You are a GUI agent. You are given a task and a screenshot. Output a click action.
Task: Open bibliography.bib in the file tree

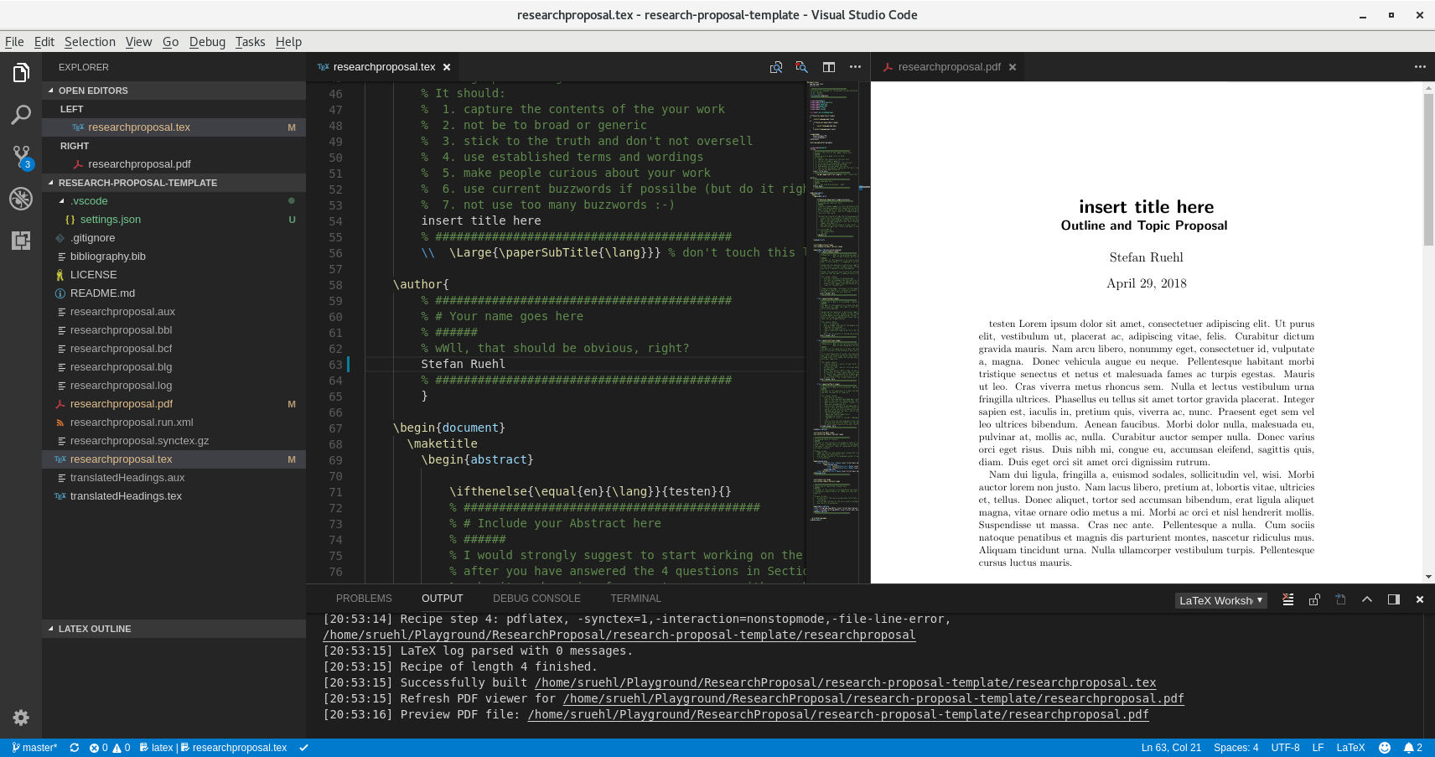point(174,257)
